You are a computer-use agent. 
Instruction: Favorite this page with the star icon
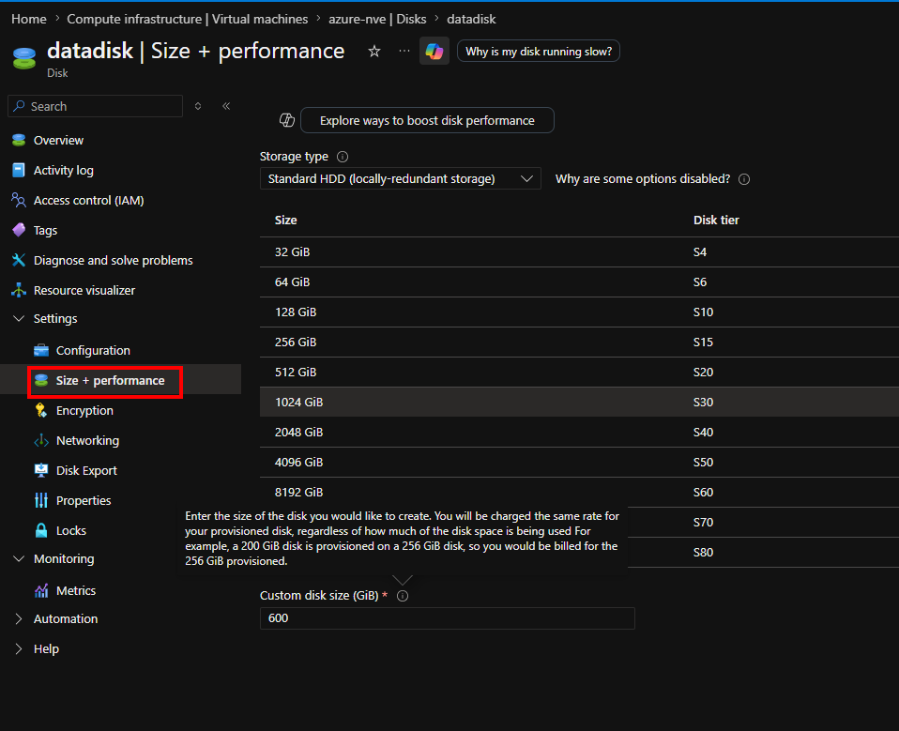point(374,51)
